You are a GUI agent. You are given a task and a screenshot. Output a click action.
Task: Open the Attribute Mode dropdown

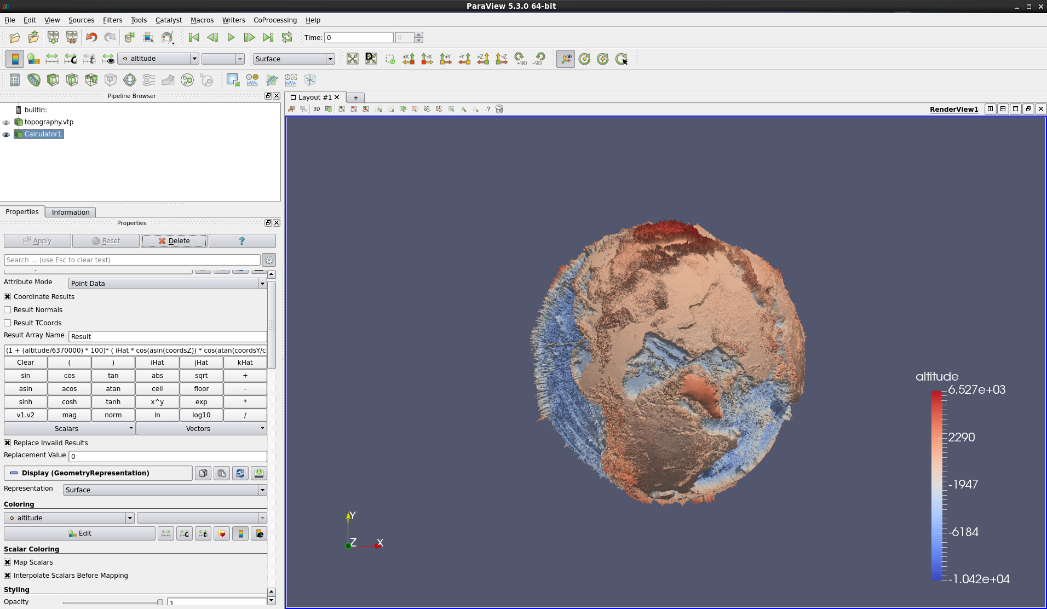coord(168,284)
